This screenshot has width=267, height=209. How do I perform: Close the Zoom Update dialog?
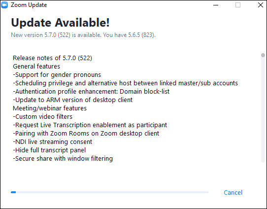click(261, 5)
